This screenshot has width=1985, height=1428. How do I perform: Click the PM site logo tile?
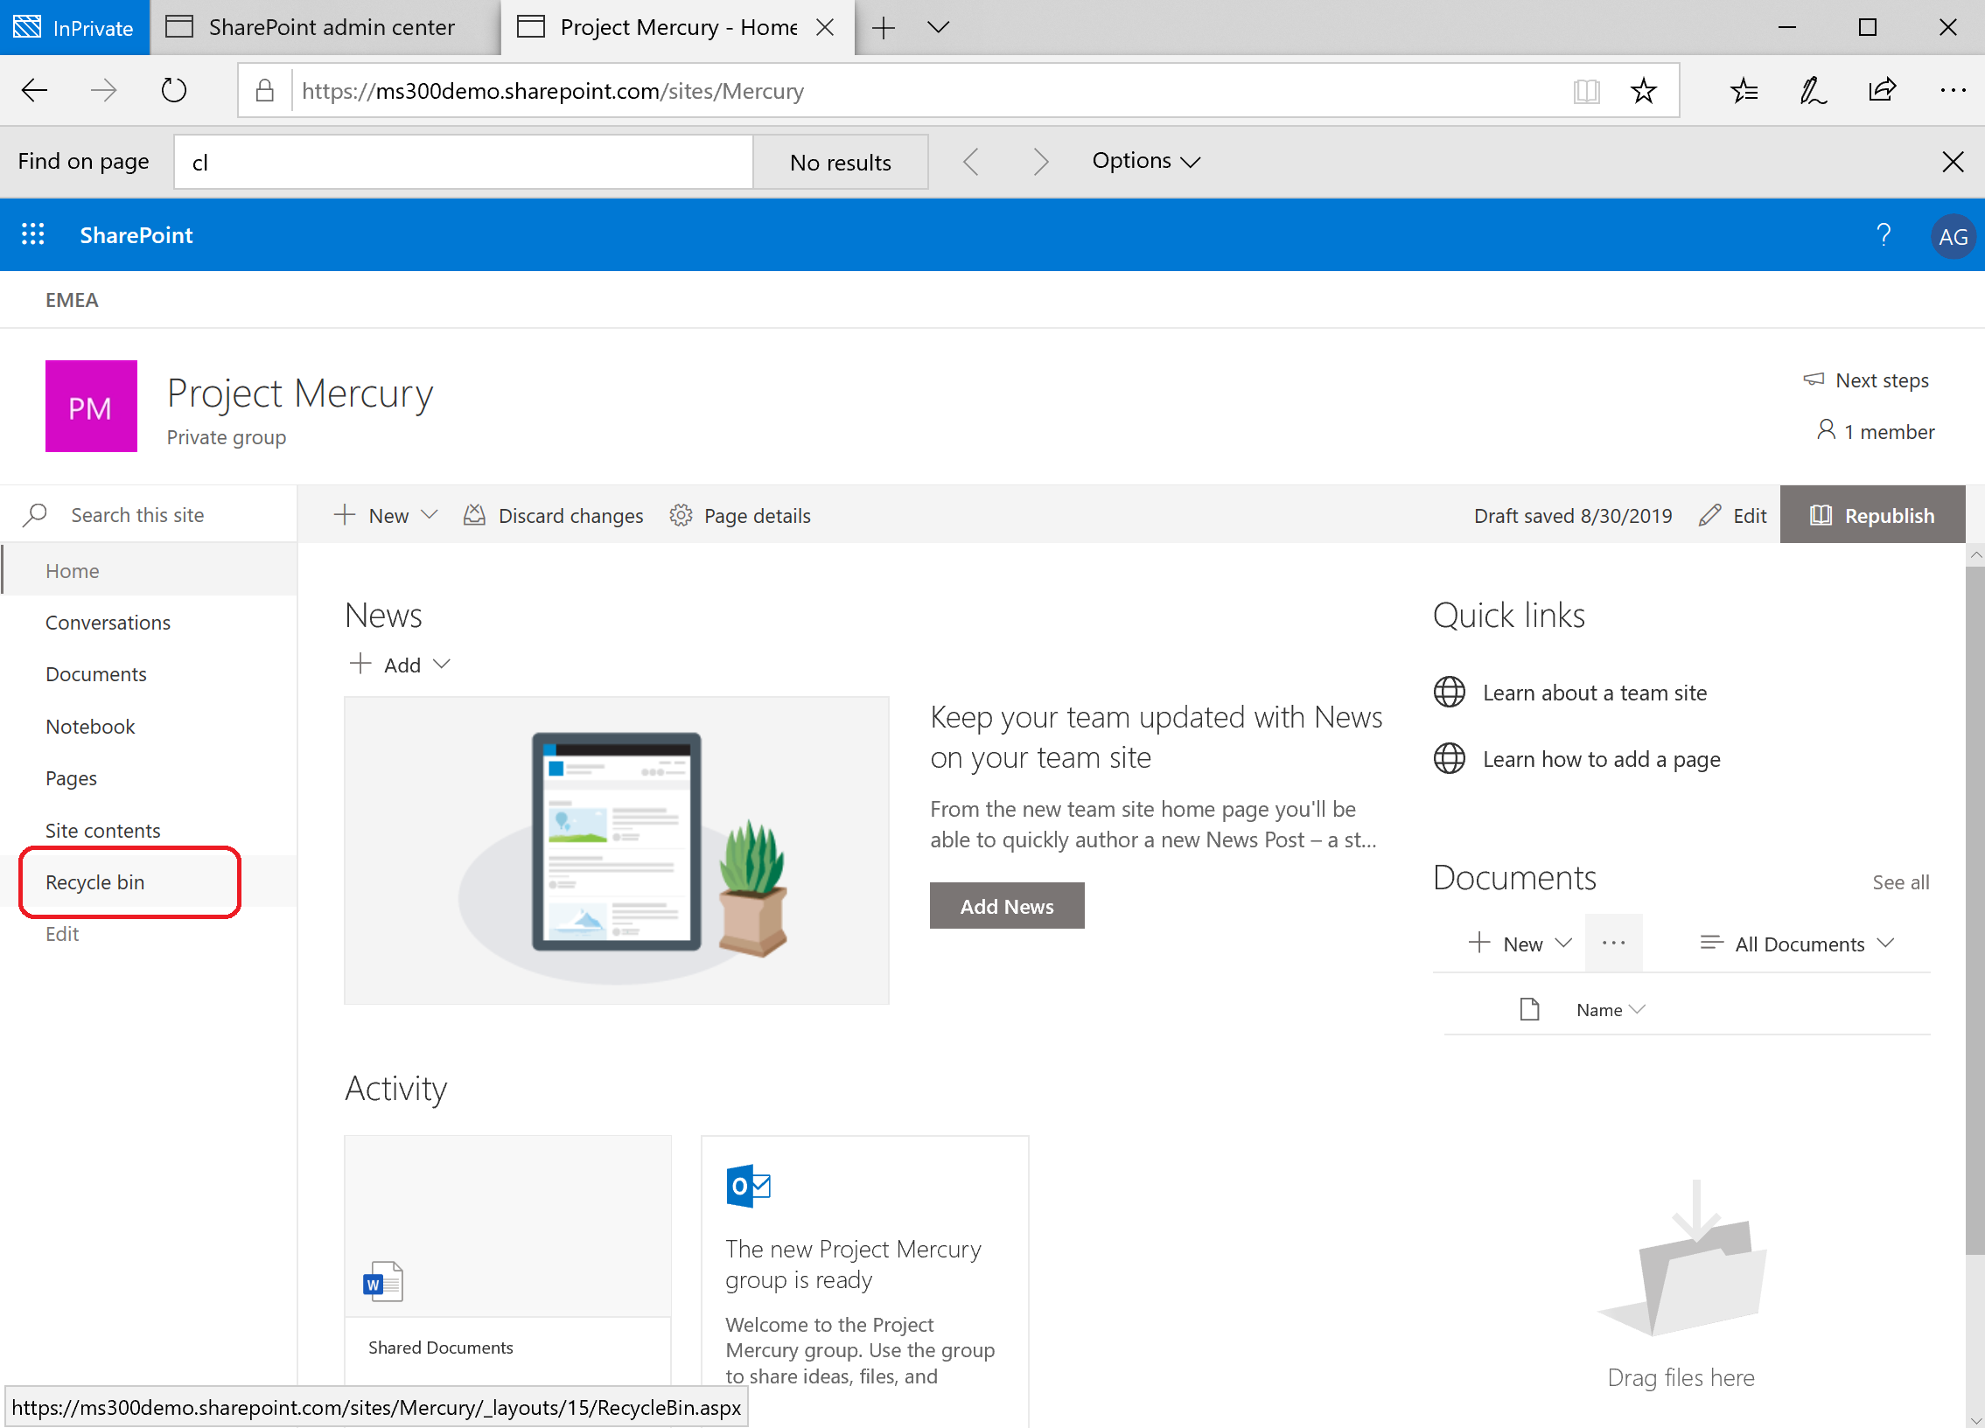91,406
